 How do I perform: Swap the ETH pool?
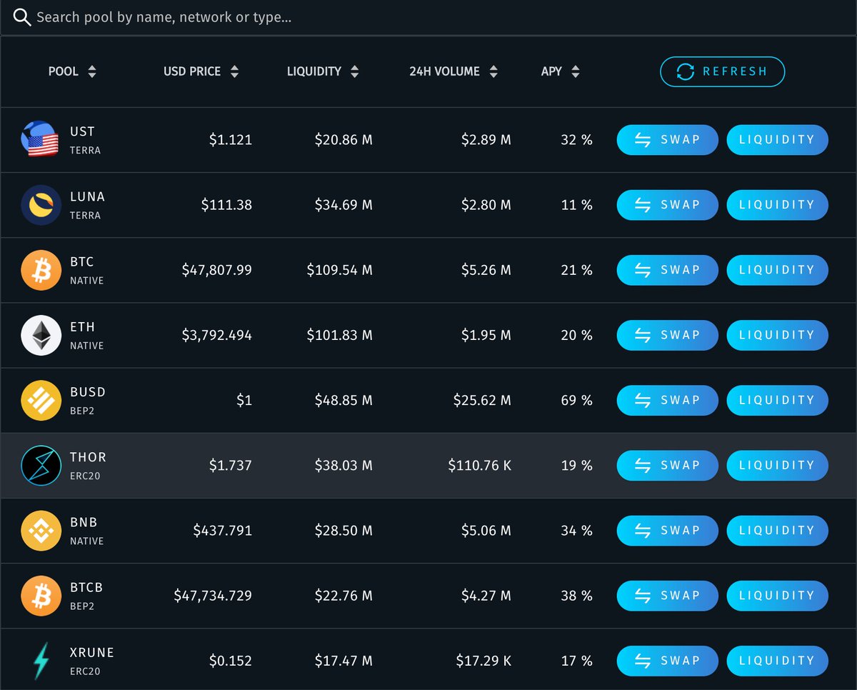(x=667, y=335)
